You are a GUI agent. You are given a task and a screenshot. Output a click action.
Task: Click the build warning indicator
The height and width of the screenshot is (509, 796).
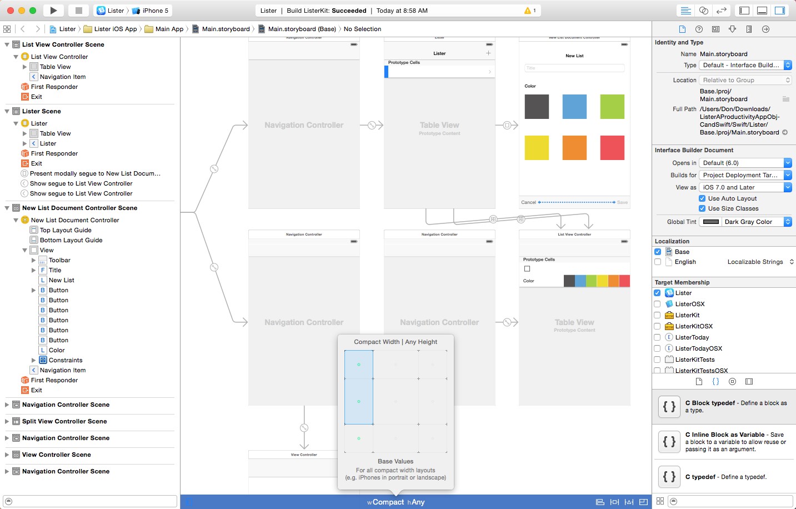(530, 11)
